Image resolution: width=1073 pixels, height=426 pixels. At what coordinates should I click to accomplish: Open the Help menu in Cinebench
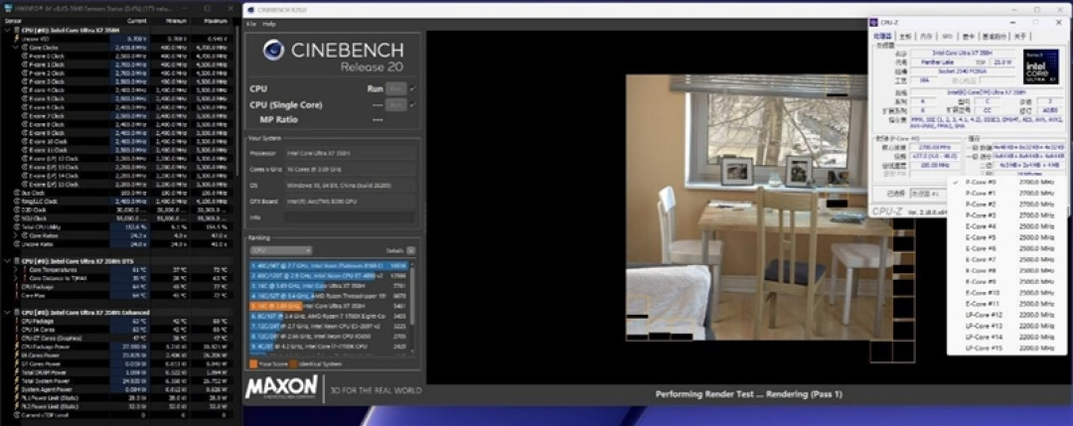pyautogui.click(x=269, y=24)
